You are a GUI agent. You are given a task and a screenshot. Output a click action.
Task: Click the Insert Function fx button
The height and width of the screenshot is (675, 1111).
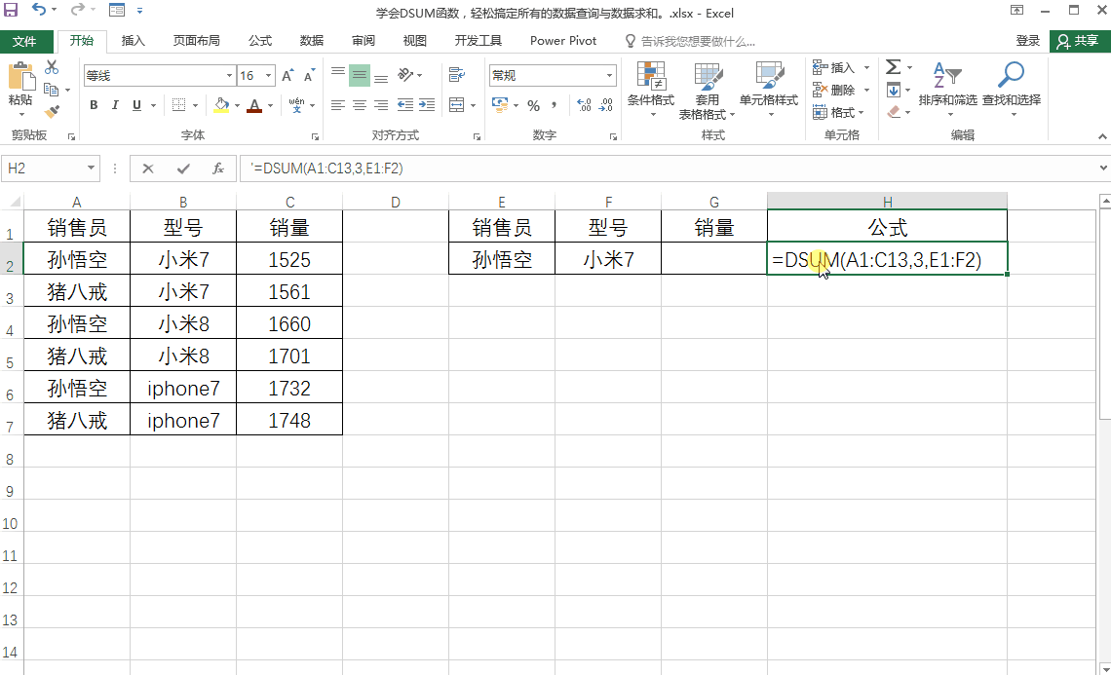tap(218, 169)
